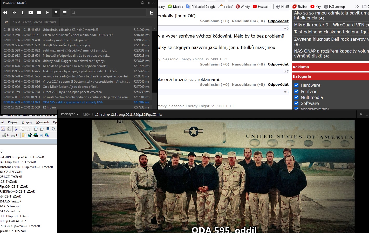Switch to Text - Czech, Forced tab
Image resolution: width=369 pixels, height=233 pixels.
pyautogui.click(x=35, y=22)
